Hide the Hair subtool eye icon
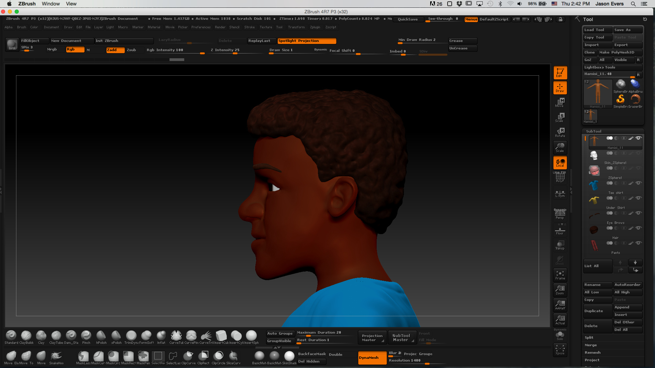Viewport: 655px width, 368px height. point(638,228)
